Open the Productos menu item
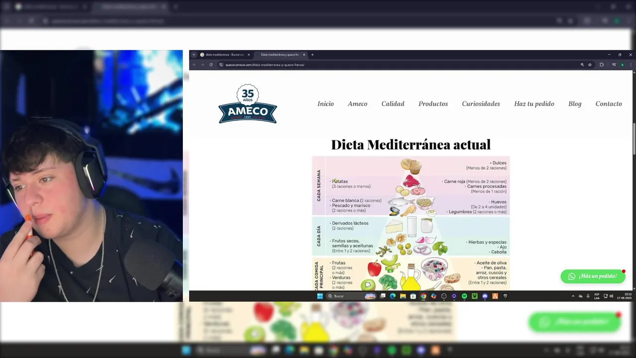The width and height of the screenshot is (636, 358). [x=433, y=103]
